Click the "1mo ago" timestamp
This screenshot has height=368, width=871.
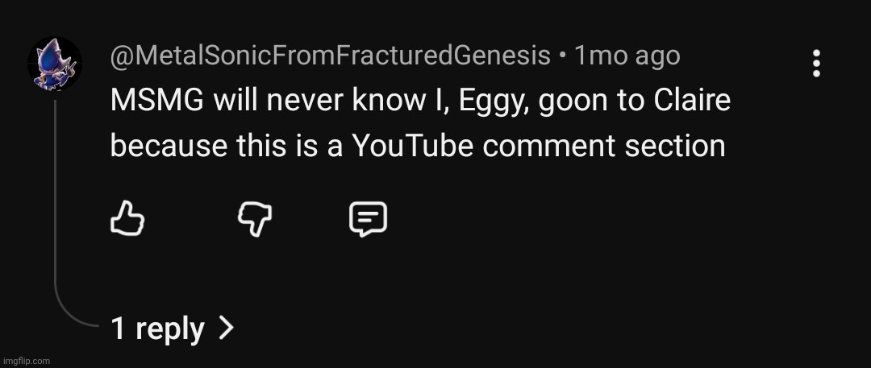[x=627, y=56]
